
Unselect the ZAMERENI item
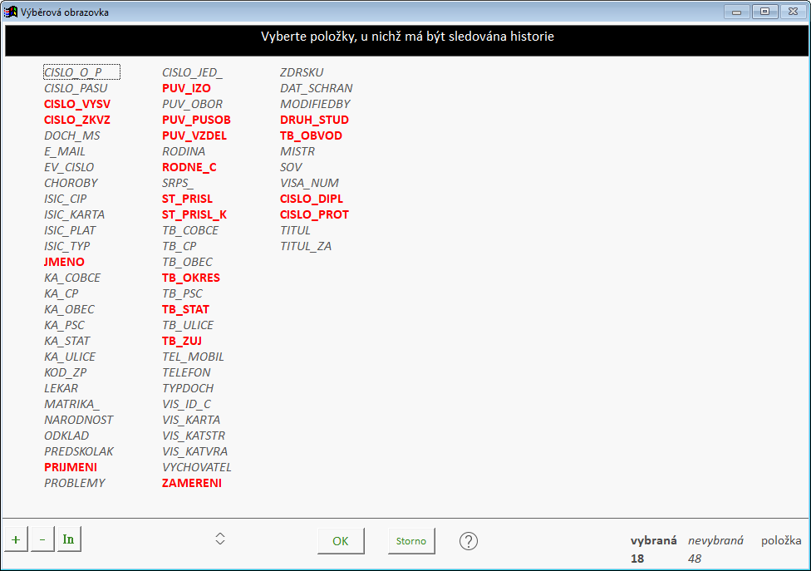click(x=191, y=483)
